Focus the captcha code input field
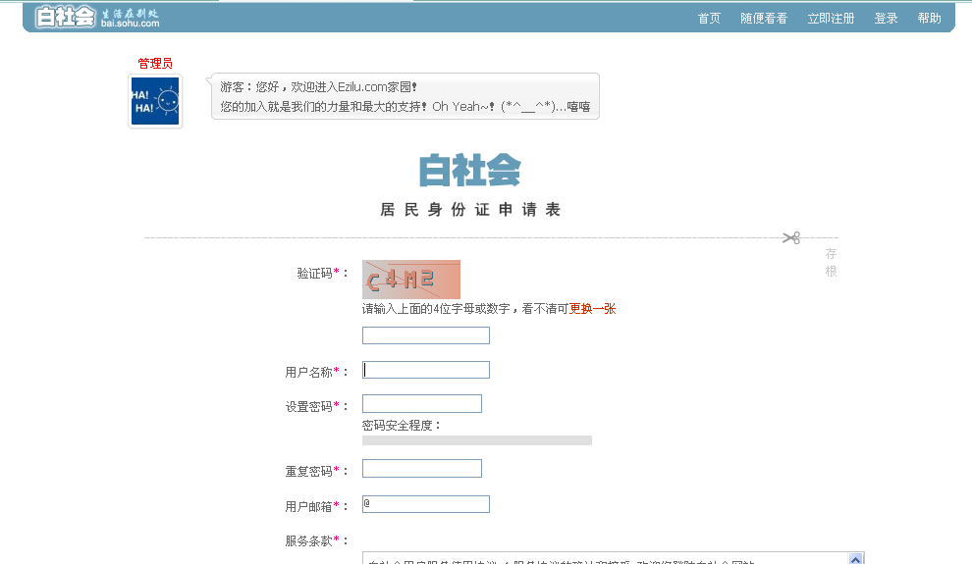The width and height of the screenshot is (972, 564). pyautogui.click(x=426, y=335)
